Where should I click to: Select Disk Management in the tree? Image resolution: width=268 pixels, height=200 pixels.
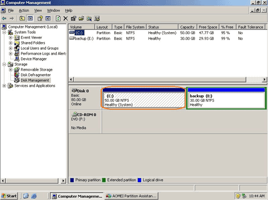coord(35,80)
